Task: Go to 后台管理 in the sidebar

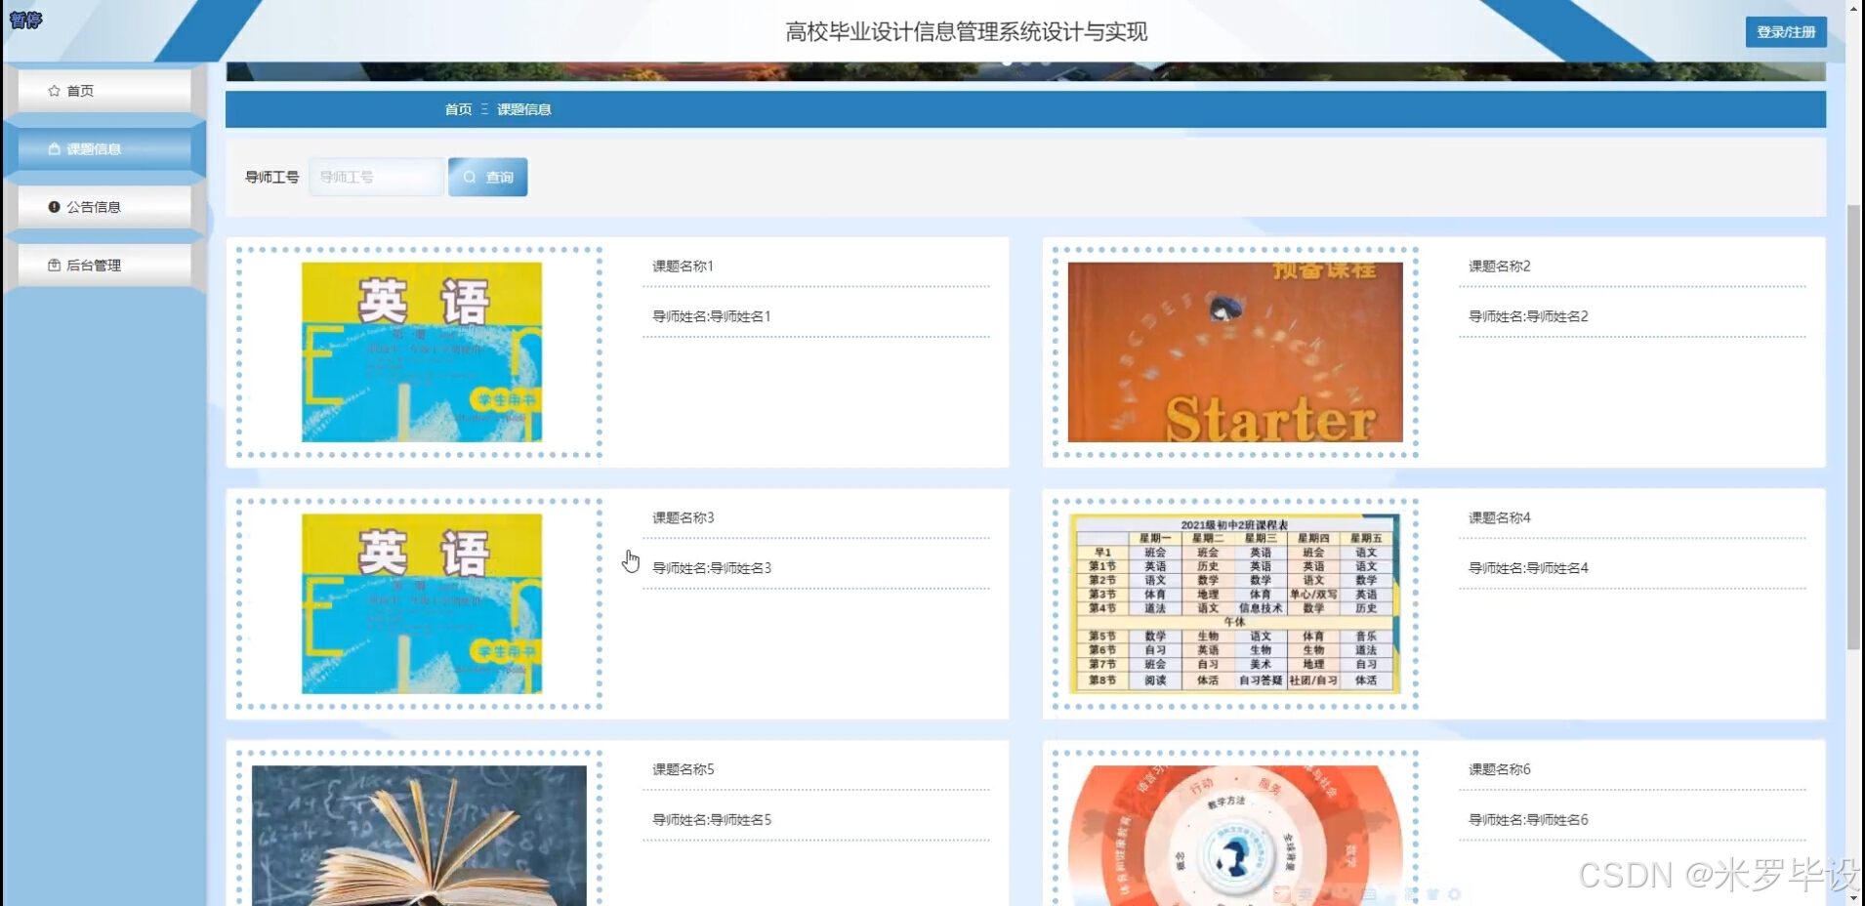Action: click(x=104, y=266)
